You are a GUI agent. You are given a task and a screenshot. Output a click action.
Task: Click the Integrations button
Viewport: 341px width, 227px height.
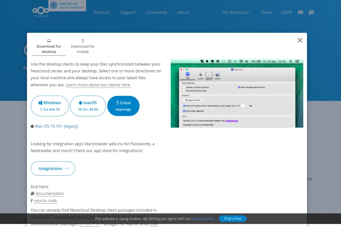53,168
